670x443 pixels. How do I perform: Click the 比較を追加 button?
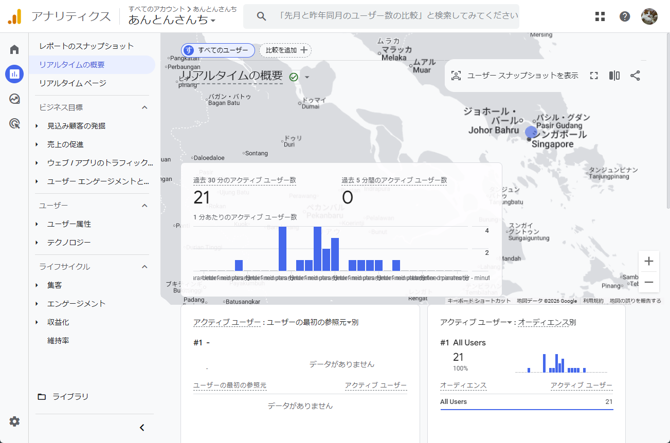click(285, 50)
